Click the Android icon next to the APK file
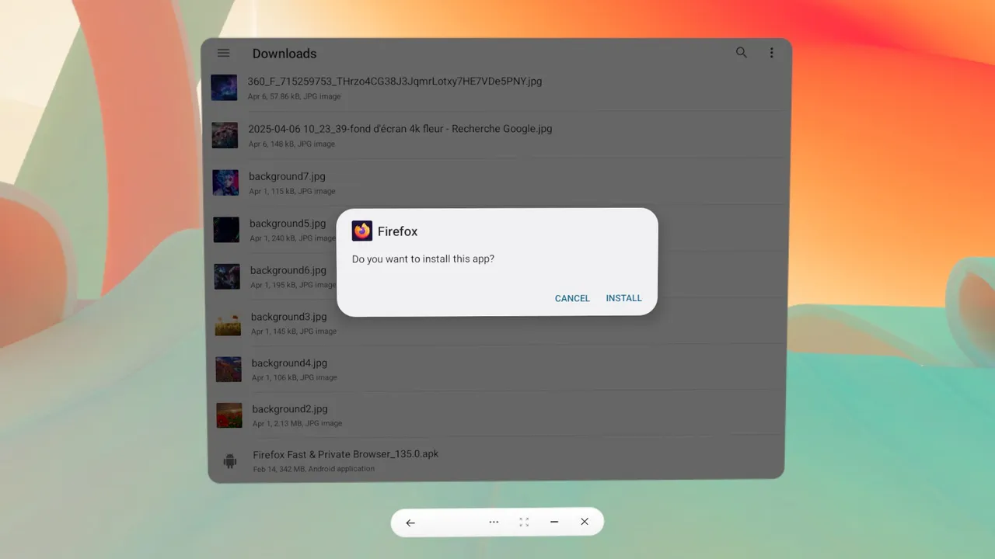Viewport: 995px width, 559px height. [x=228, y=460]
